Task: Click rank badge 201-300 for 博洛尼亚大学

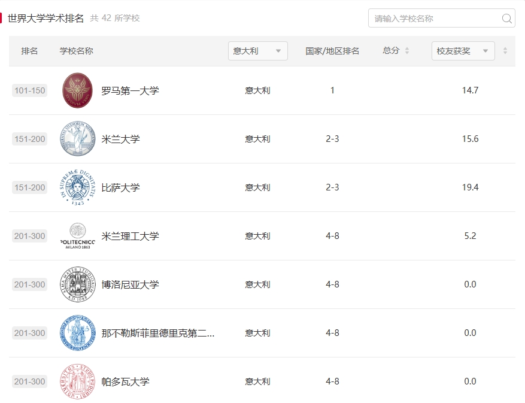Action: 29,284
